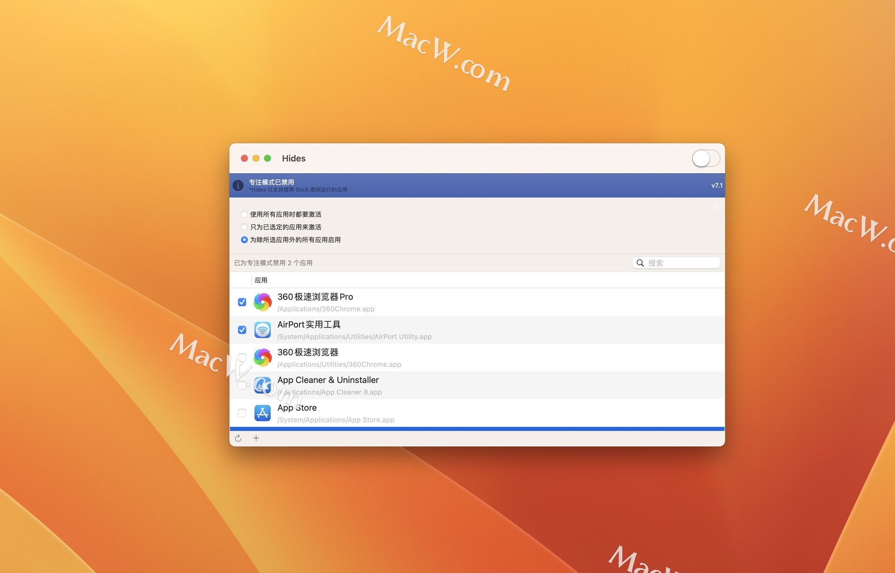Toggle the focus mode switch on
The height and width of the screenshot is (573, 895).
pyautogui.click(x=706, y=158)
